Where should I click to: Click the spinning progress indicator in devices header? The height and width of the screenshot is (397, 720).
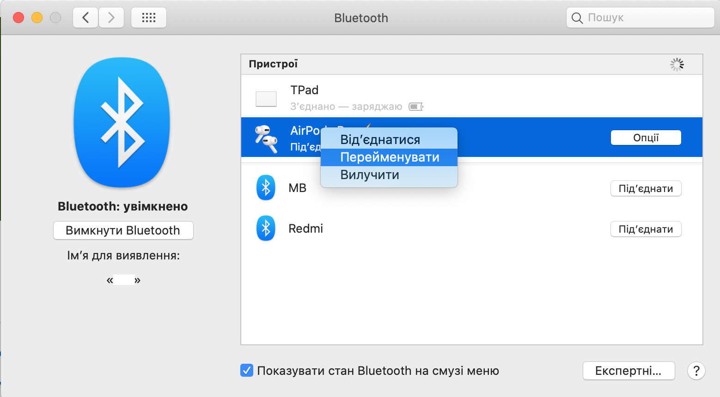tap(677, 64)
